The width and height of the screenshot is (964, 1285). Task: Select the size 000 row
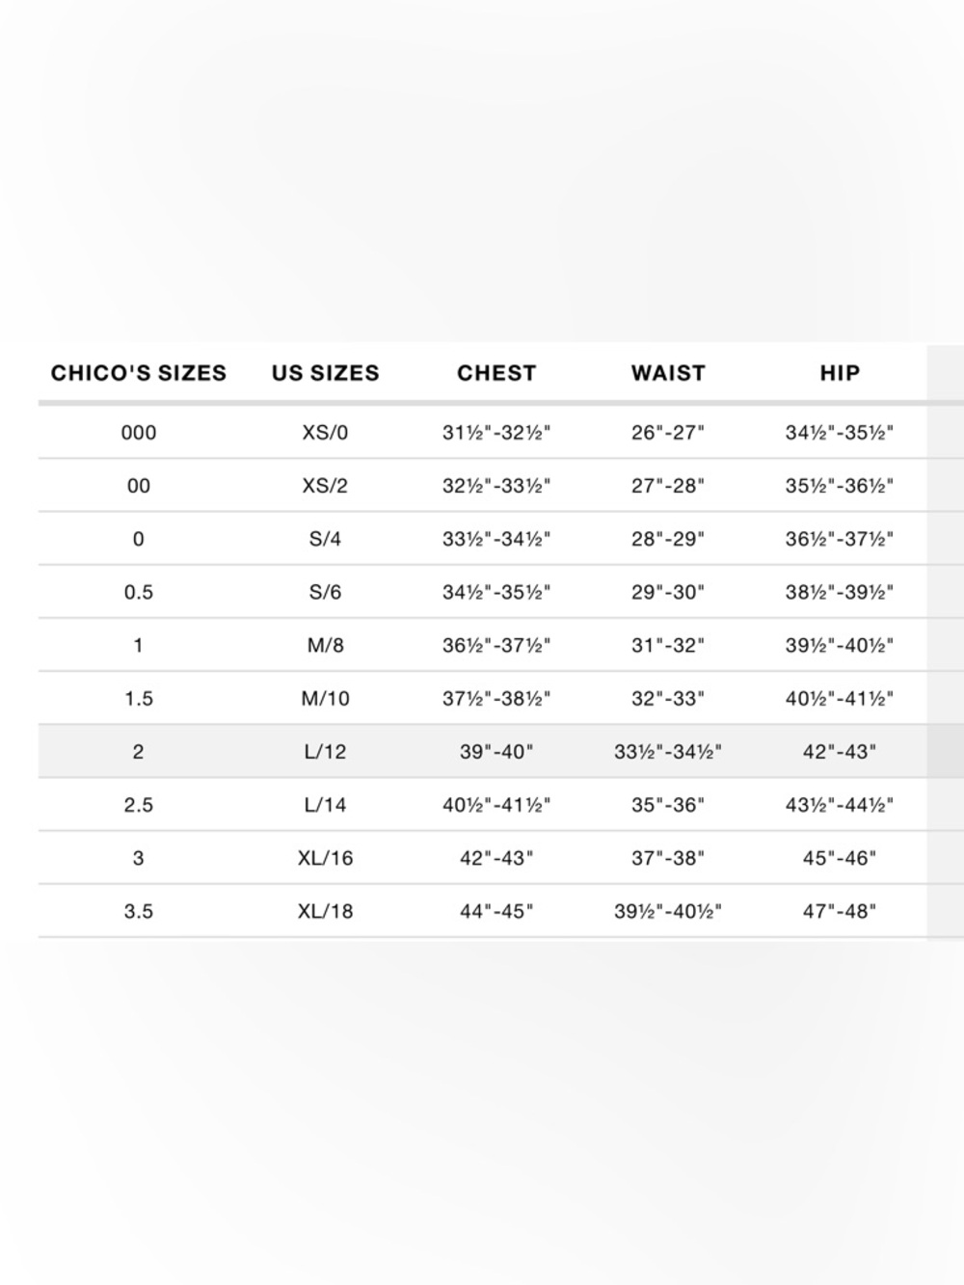(x=482, y=433)
